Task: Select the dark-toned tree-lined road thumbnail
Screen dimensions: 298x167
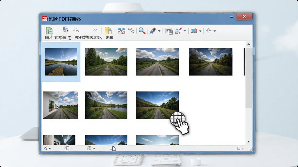Action: tap(211, 62)
